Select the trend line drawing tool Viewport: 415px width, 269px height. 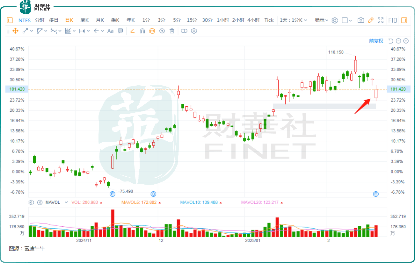tap(25, 31)
